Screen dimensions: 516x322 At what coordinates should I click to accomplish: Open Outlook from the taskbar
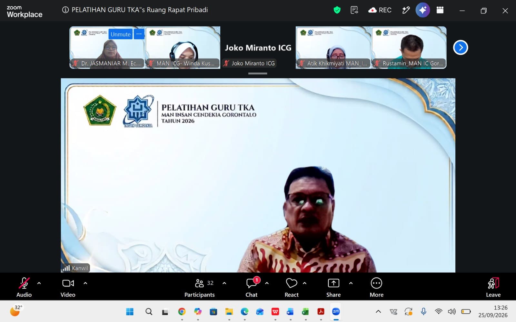pyautogui.click(x=260, y=312)
